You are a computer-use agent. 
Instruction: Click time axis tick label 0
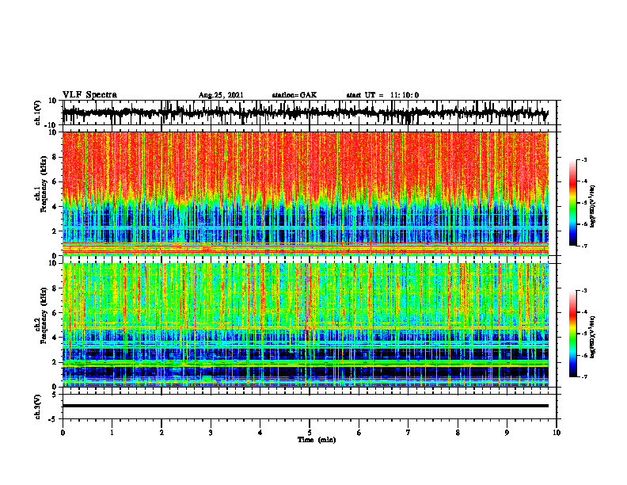point(63,433)
